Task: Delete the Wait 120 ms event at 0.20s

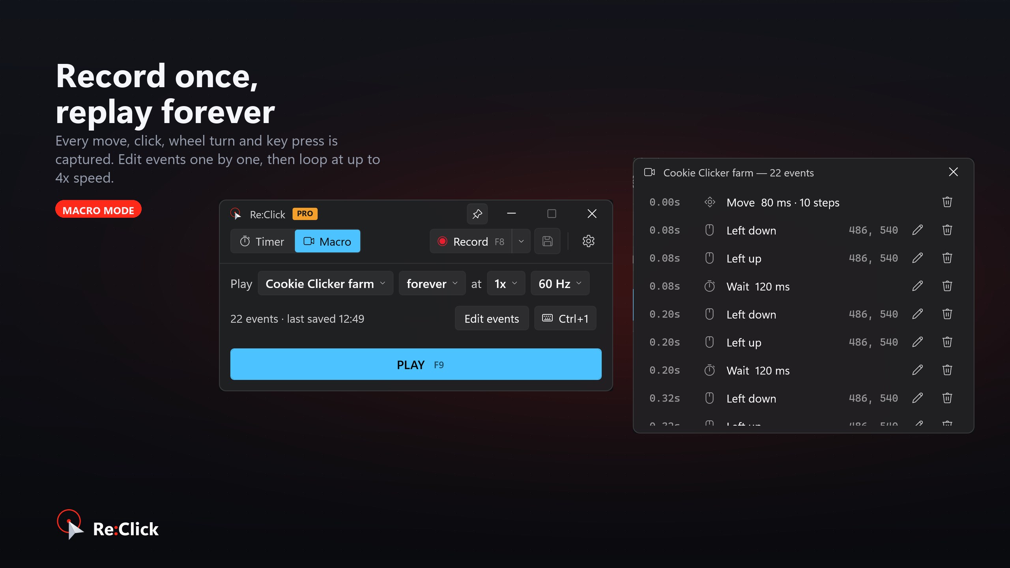Action: pos(947,370)
